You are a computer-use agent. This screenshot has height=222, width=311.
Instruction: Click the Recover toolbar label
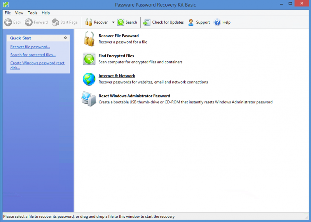[x=101, y=22]
